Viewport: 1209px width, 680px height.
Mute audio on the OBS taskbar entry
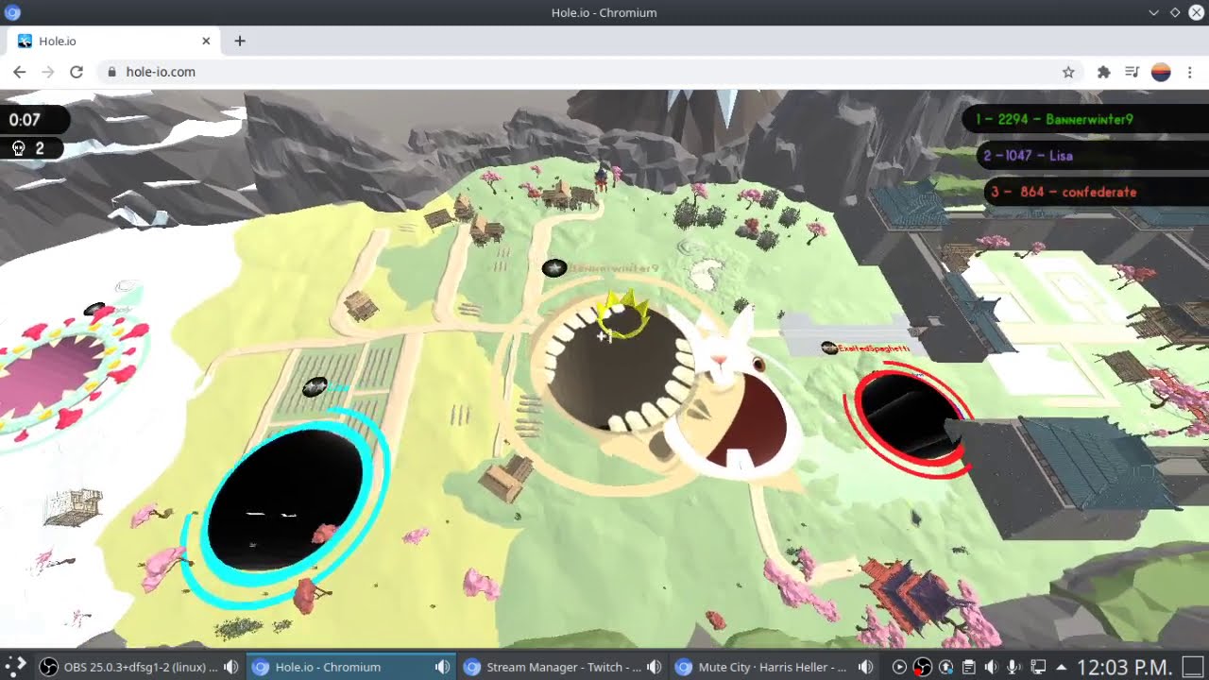230,667
